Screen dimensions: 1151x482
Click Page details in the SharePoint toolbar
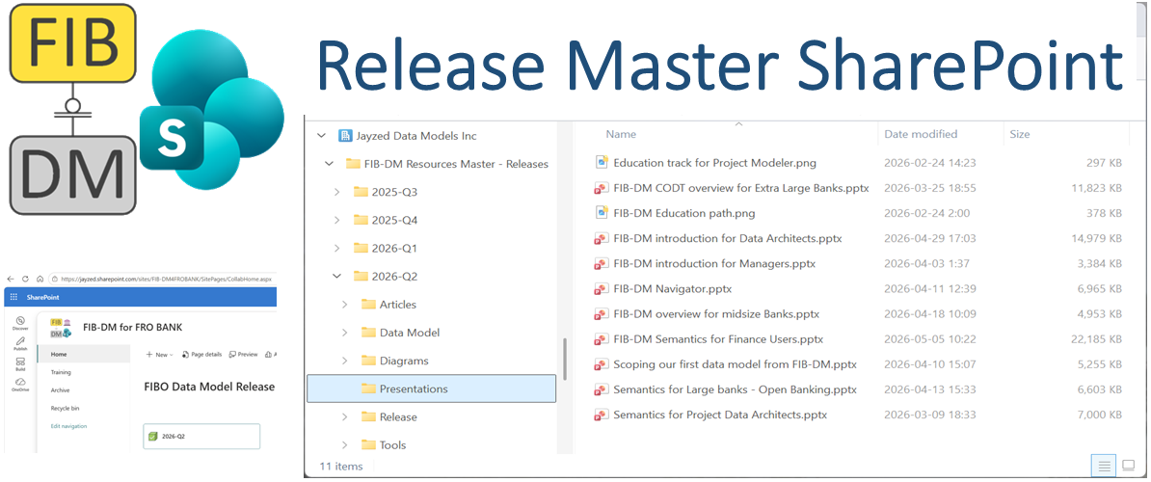tap(201, 355)
